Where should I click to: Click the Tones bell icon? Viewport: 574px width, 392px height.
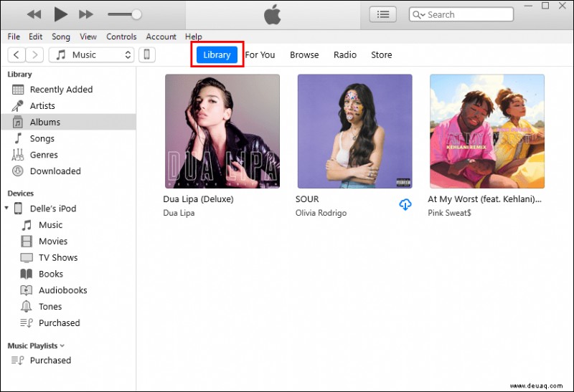[x=27, y=307]
